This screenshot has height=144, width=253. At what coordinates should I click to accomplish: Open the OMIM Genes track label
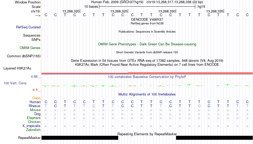(x=30, y=48)
